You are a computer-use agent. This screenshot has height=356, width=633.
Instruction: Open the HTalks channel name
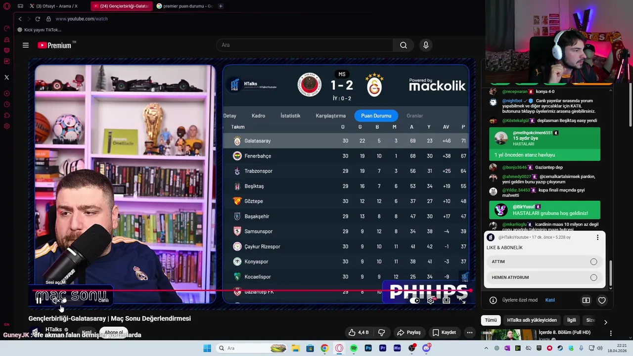(x=53, y=329)
